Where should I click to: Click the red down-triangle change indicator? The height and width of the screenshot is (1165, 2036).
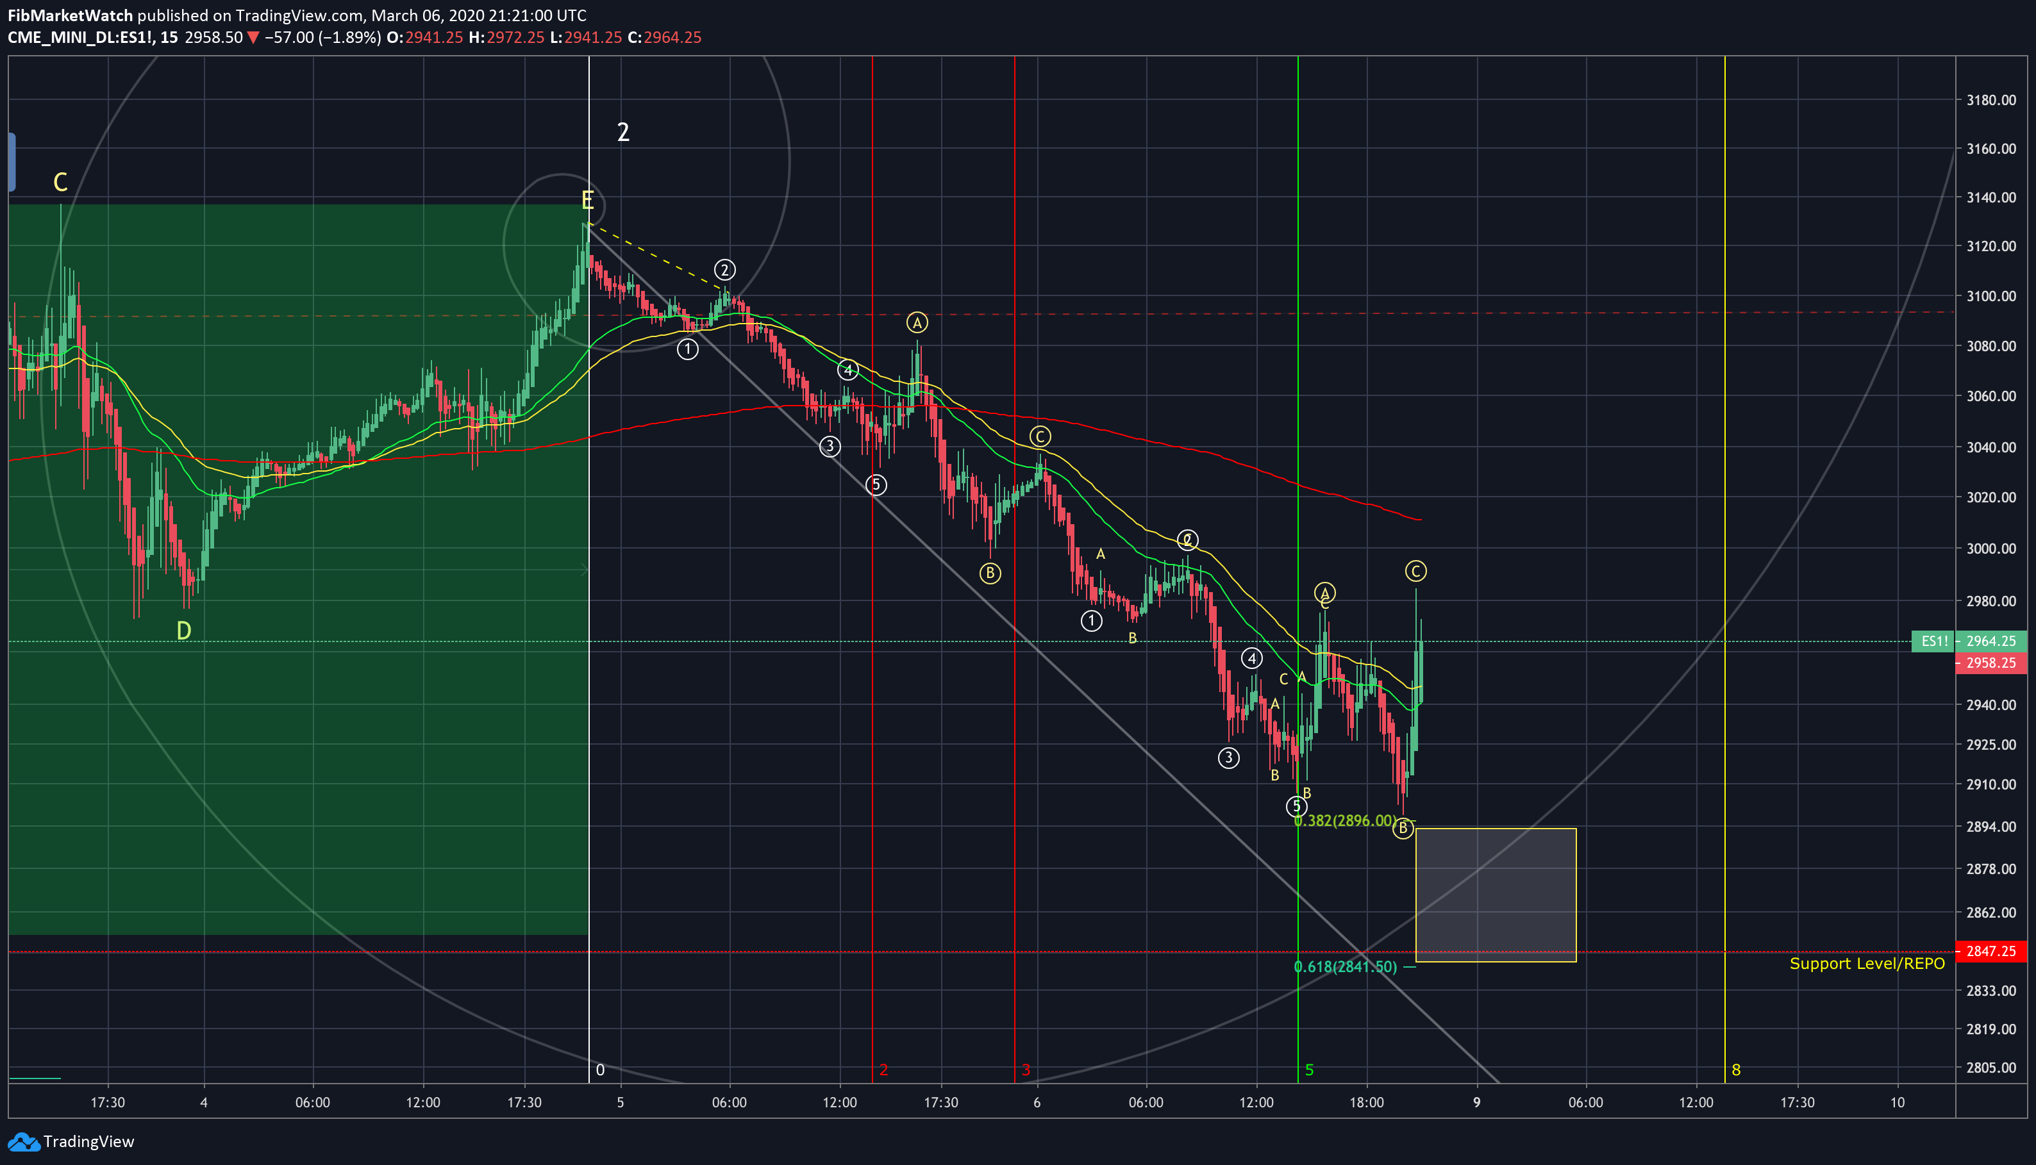point(253,38)
